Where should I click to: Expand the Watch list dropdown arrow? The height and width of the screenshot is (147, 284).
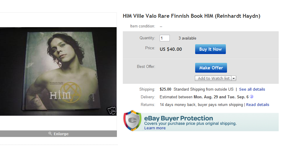tap(234, 78)
